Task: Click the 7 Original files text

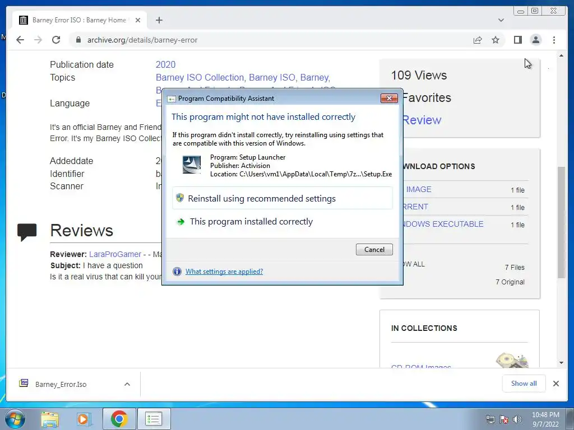Action: 510,282
